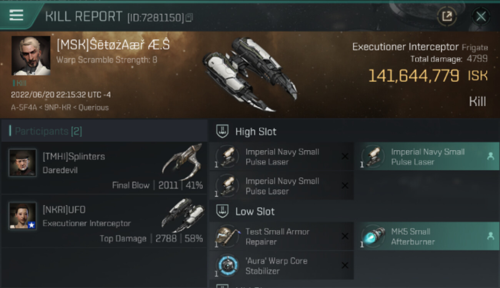The width and height of the screenshot is (500, 288).
Task: Close the kill report window
Action: pos(481,16)
